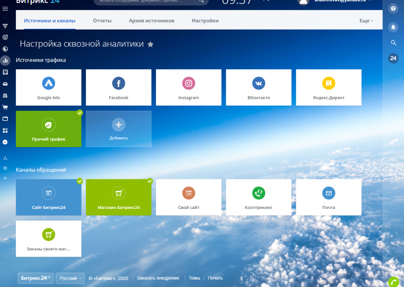Open the clock icon in left sidebar

5,49
